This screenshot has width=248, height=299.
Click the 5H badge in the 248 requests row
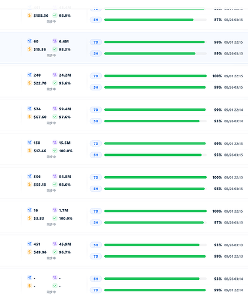[96, 87]
